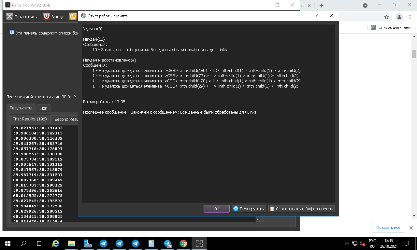Open Список для чтения reading list
The image size is (417, 250).
point(392,27)
